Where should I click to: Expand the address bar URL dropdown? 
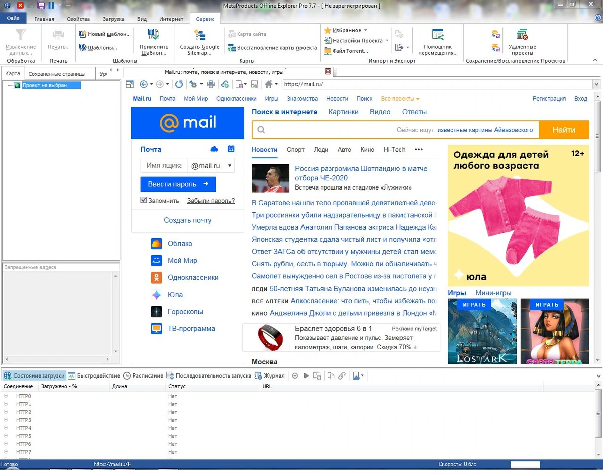(x=596, y=84)
